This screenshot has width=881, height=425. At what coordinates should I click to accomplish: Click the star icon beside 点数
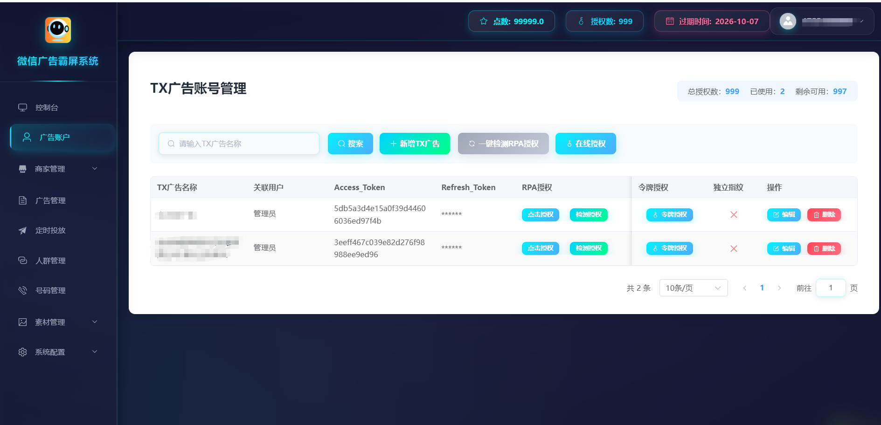tap(484, 21)
